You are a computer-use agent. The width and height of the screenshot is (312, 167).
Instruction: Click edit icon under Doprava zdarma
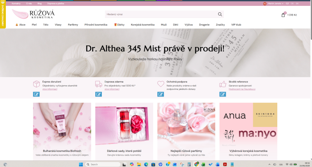99,94
